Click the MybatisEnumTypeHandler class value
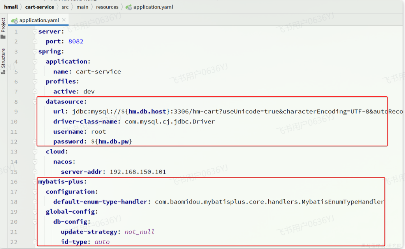This screenshot has height=249, width=405. (x=269, y=202)
